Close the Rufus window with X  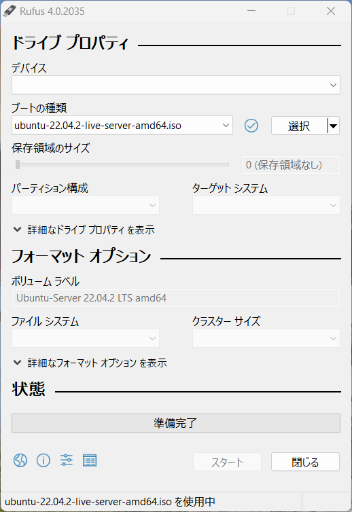pyautogui.click(x=331, y=11)
